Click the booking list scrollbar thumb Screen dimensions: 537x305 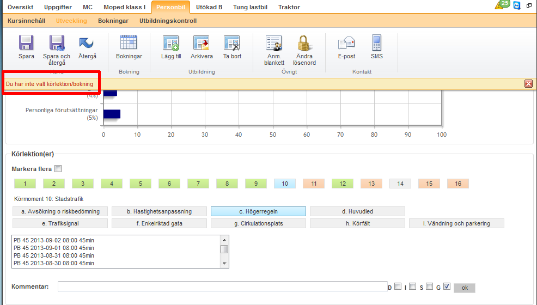(224, 249)
